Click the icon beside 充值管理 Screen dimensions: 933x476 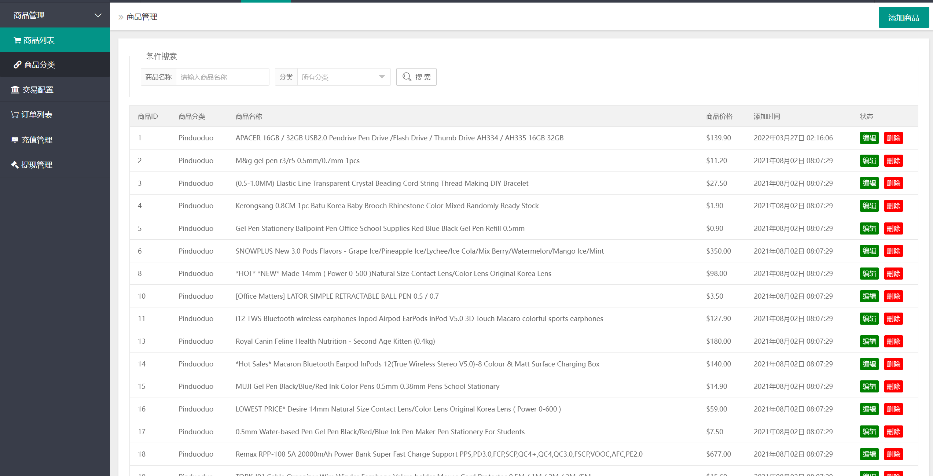tap(15, 140)
